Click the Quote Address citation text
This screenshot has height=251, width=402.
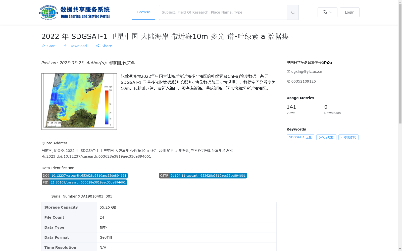137,153
